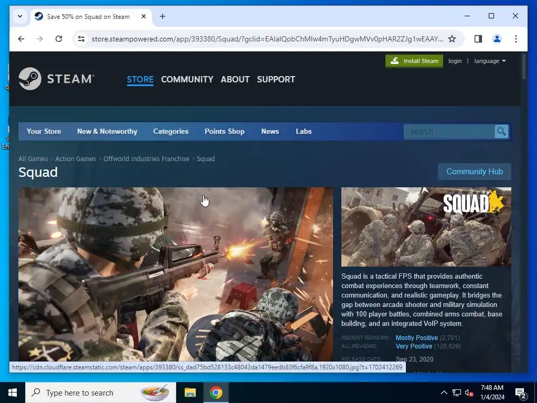Image resolution: width=537 pixels, height=403 pixels.
Task: Click the login link
Action: click(x=455, y=61)
